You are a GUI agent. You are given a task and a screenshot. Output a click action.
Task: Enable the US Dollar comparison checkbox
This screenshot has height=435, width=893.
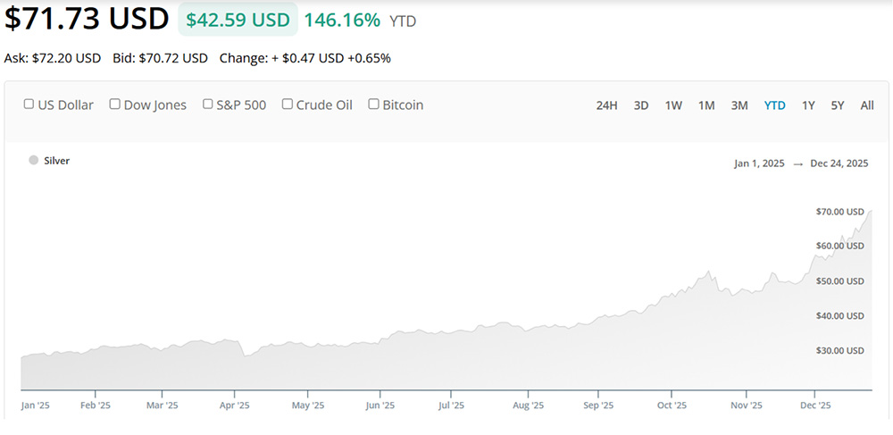point(29,105)
